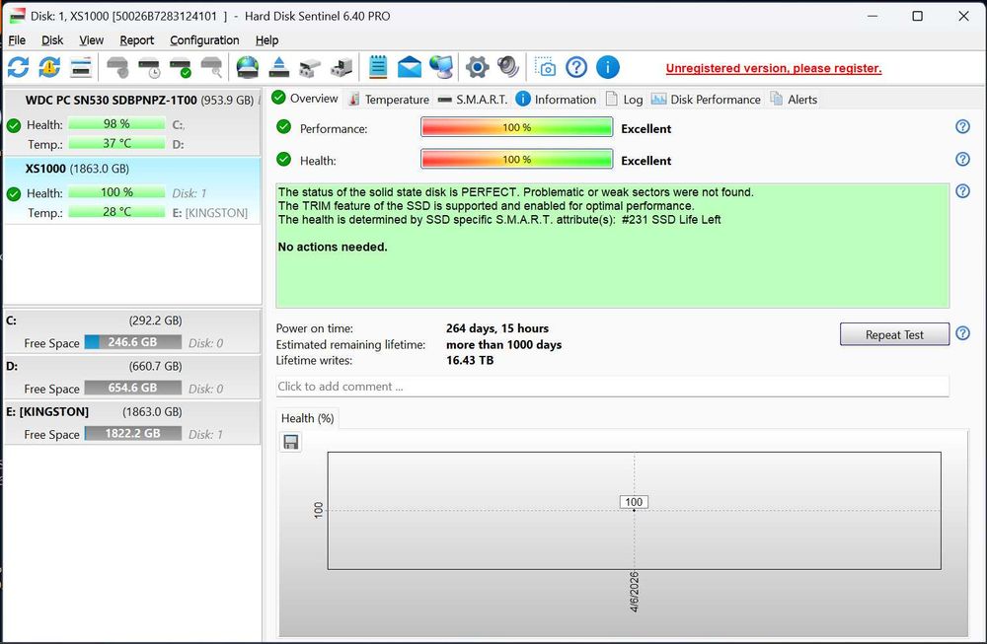Select the D: (660.7 GB) partition row
The width and height of the screenshot is (987, 644).
(x=132, y=377)
